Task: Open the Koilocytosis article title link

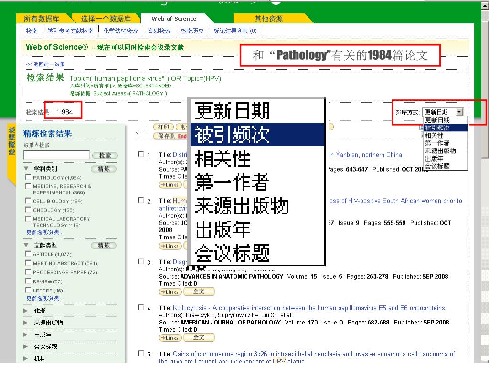Action: tap(309, 308)
